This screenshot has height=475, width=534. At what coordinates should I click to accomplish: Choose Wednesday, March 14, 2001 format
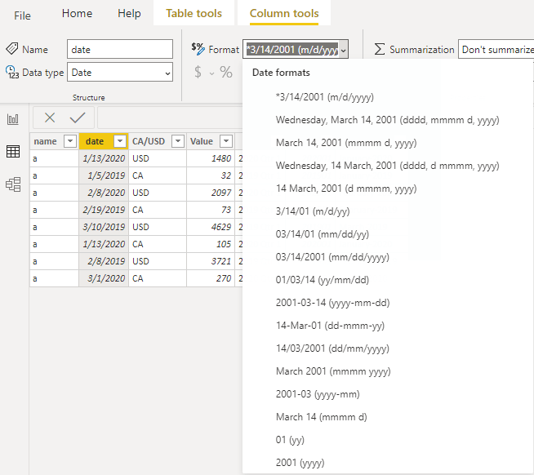[x=388, y=120]
